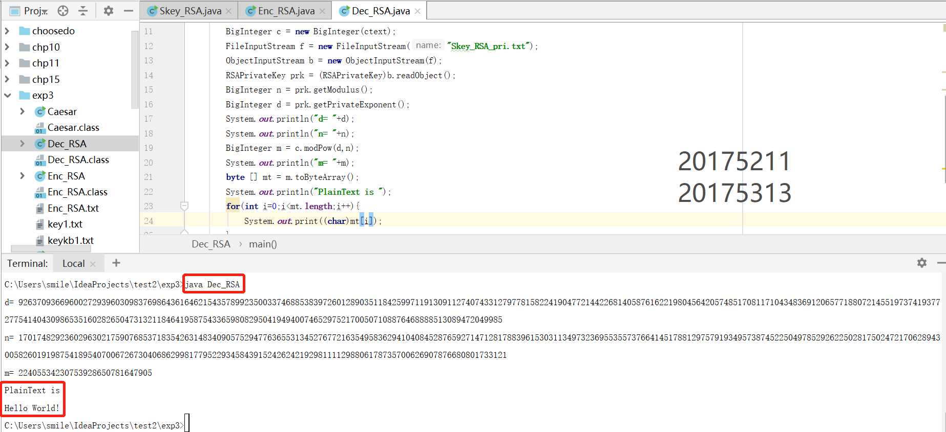The height and width of the screenshot is (432, 946).
Task: Select Dec_RSA.class in the tree
Action: (78, 160)
